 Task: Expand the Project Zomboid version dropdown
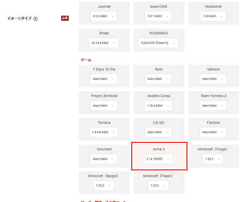[x=104, y=106]
